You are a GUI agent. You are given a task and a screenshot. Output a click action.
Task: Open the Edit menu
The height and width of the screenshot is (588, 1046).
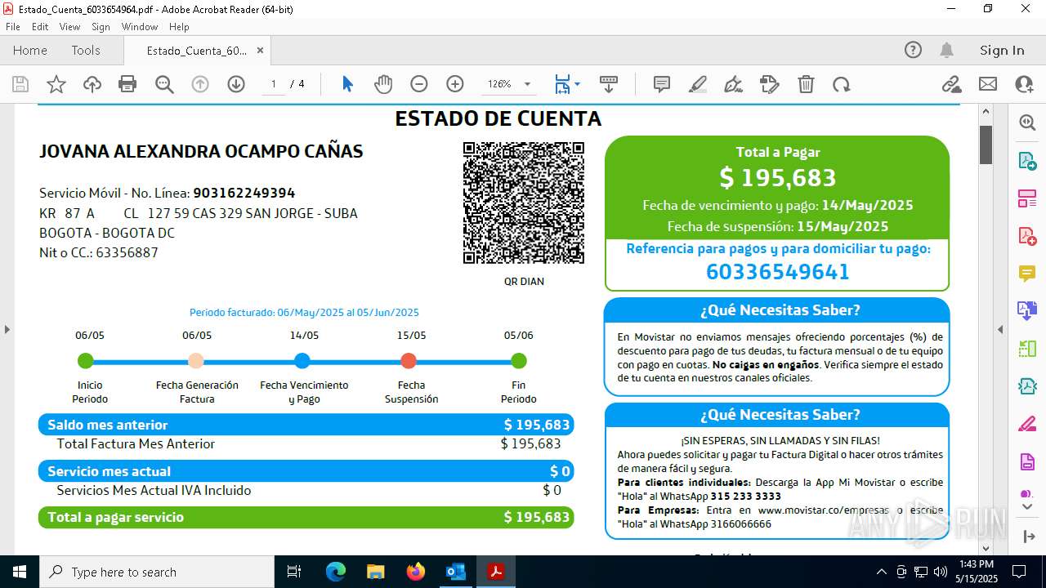click(40, 27)
